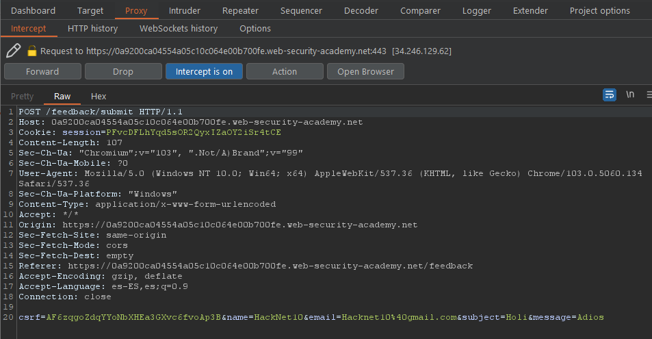The height and width of the screenshot is (339, 652).
Task: Click the pencil edit icon
Action: [x=13, y=51]
